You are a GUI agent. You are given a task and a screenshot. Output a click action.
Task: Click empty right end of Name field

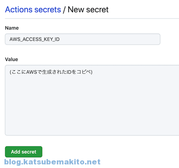134,39
